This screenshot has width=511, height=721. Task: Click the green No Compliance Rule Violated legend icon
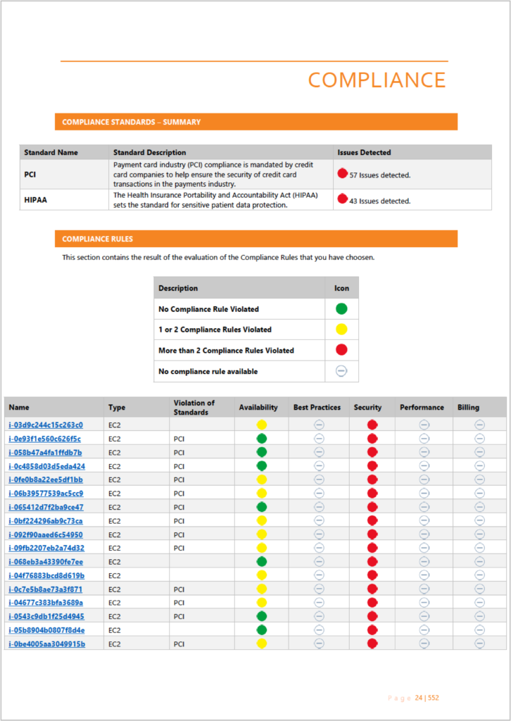[341, 308]
